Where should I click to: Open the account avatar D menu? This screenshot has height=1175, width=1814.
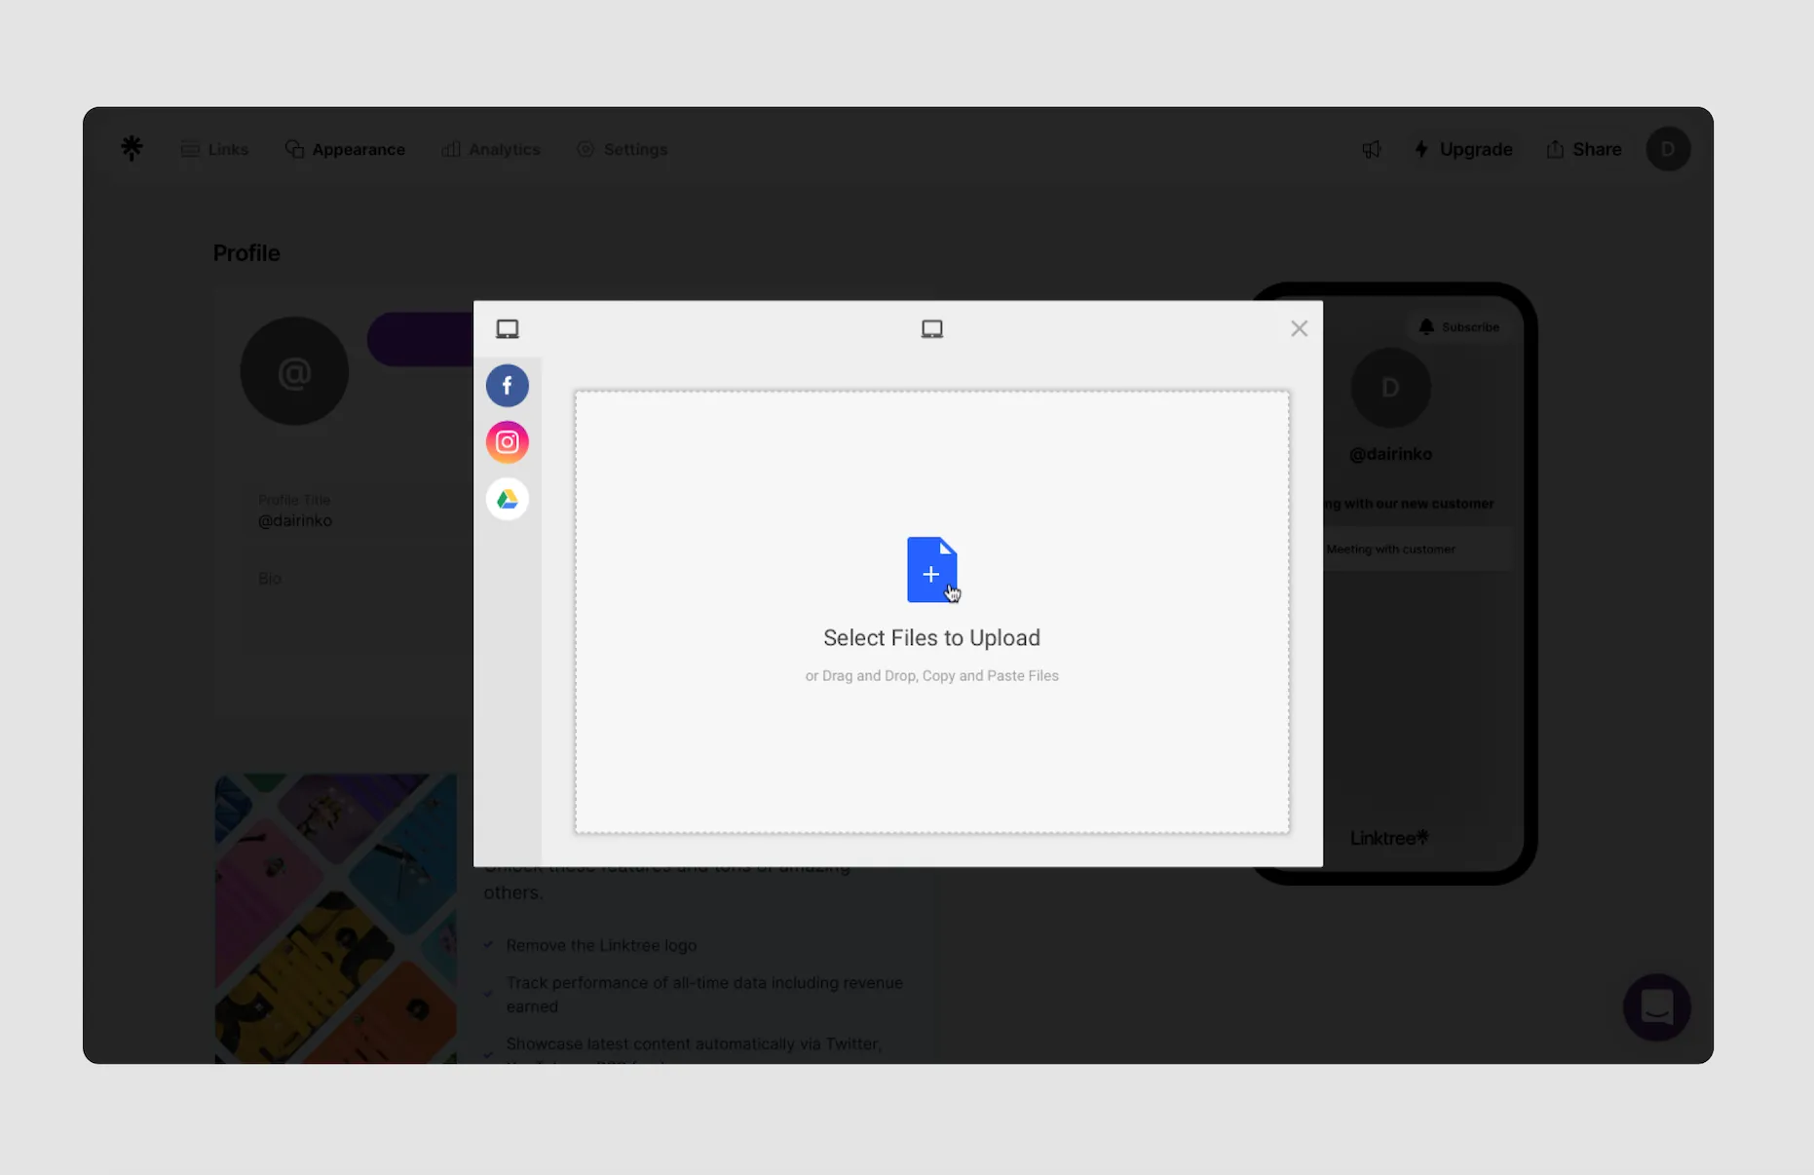point(1668,149)
